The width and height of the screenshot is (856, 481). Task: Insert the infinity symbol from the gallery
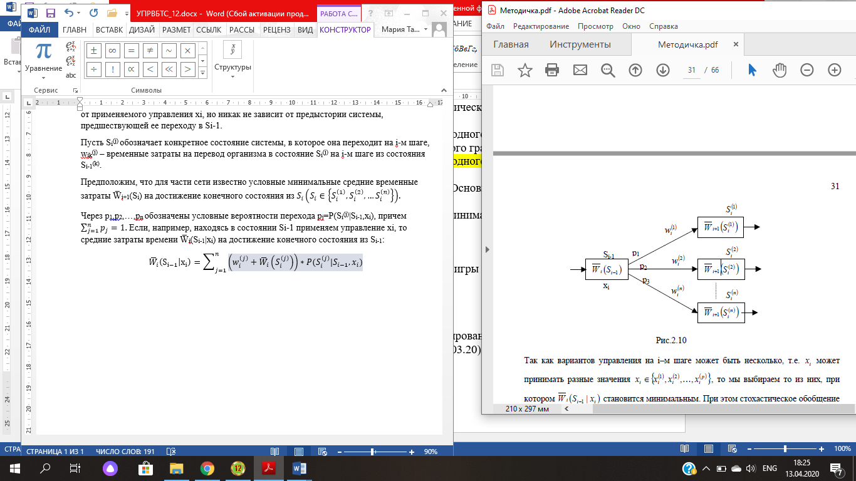pos(113,51)
